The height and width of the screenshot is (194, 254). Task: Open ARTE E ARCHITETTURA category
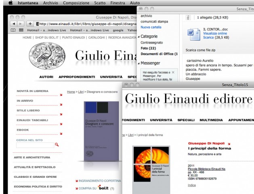32,157
